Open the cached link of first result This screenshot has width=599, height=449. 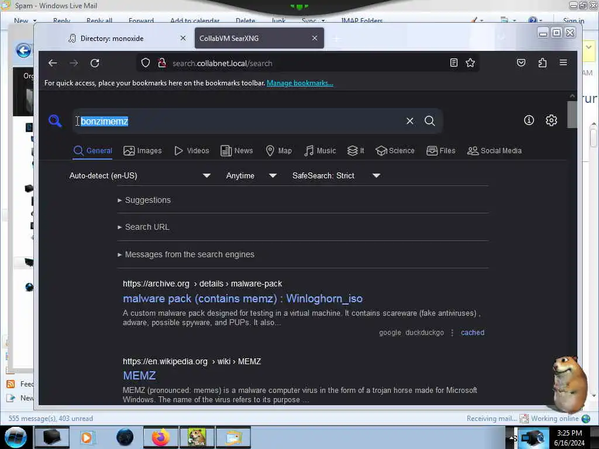click(x=473, y=333)
